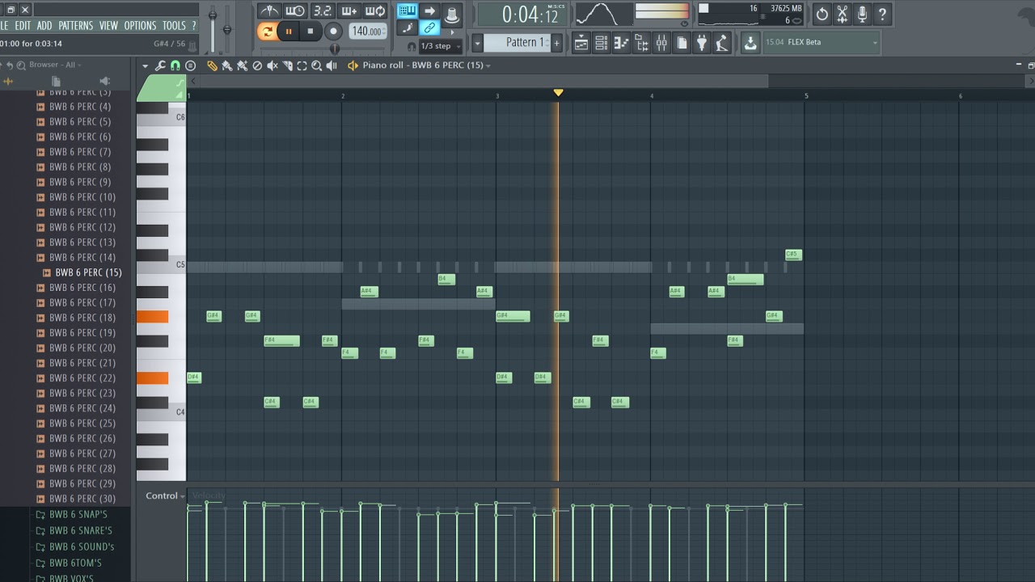Click the one-click audio recording microphone icon
Image resolution: width=1035 pixels, height=582 pixels.
point(863,14)
